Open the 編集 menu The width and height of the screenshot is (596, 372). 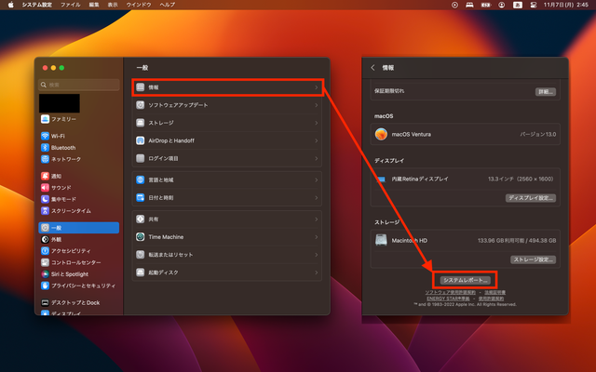coord(94,5)
